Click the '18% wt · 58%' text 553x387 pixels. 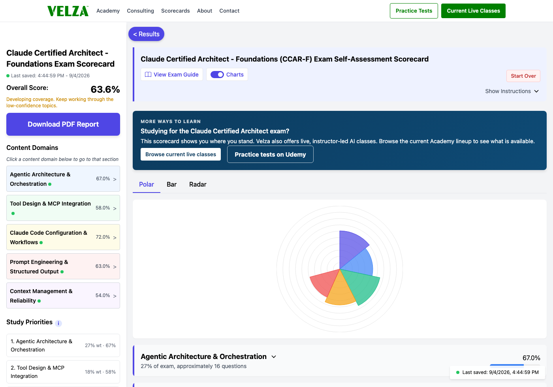100,372
